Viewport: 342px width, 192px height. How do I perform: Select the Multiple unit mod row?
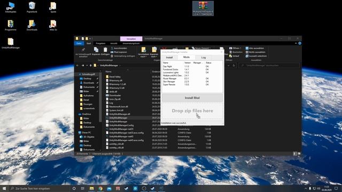pyautogui.click(x=192, y=76)
